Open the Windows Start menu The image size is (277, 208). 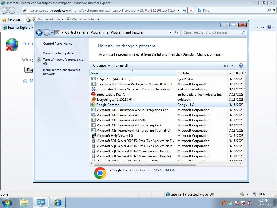coord(7,203)
